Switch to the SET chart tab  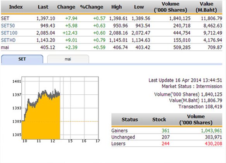[x=22, y=59]
